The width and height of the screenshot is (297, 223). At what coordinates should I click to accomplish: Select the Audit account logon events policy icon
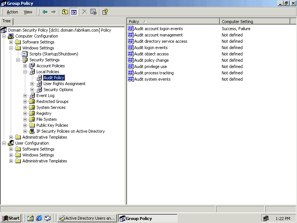(131, 29)
